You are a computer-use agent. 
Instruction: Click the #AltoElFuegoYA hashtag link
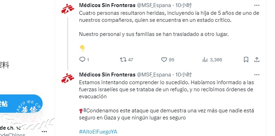click(98, 132)
